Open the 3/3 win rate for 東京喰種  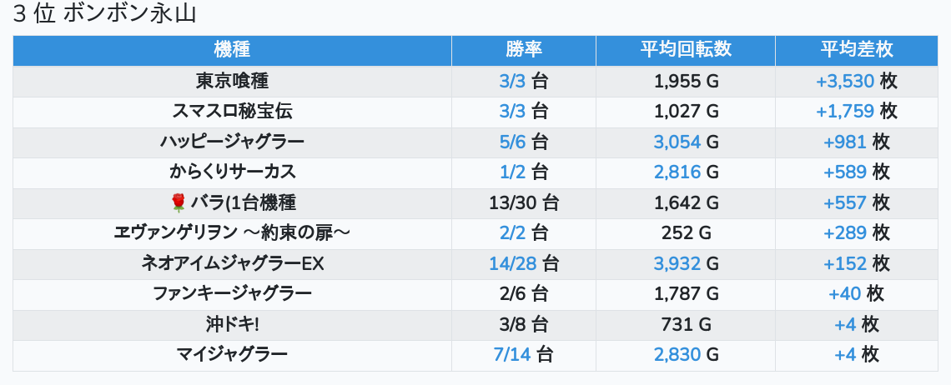tap(513, 82)
